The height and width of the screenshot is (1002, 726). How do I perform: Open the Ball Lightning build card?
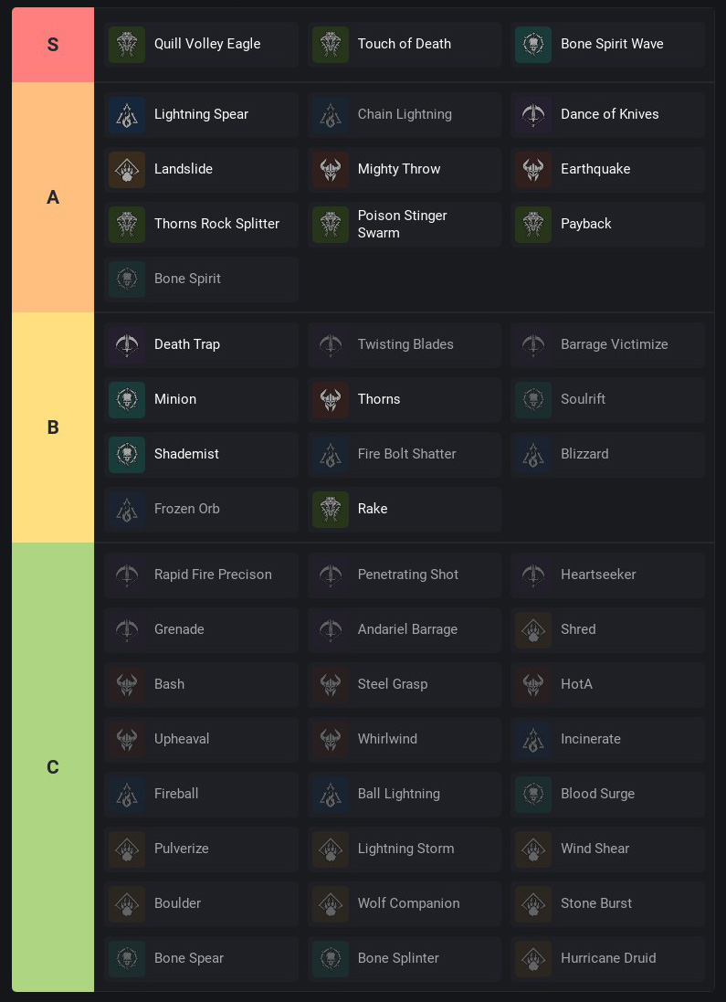(405, 795)
